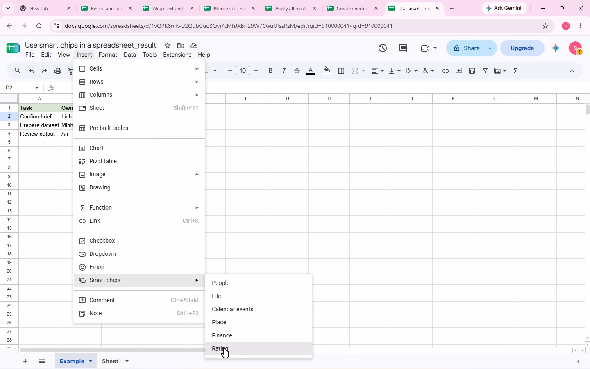Select Pivot table menu entry

click(x=139, y=161)
